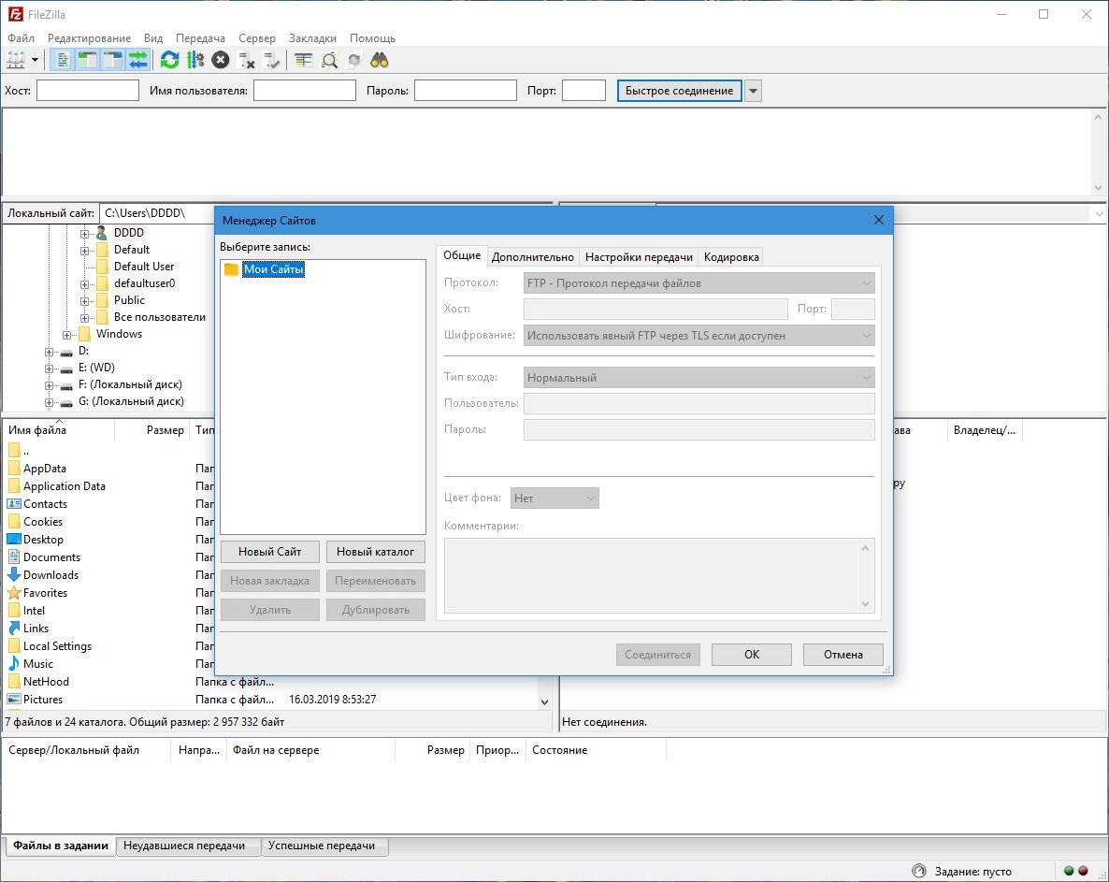This screenshot has width=1109, height=882.
Task: Open the remote site path dropdown arrow
Action: pos(1099,213)
